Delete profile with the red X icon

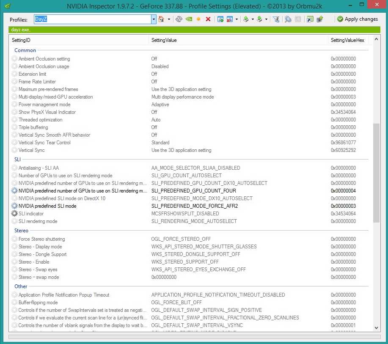coord(208,19)
